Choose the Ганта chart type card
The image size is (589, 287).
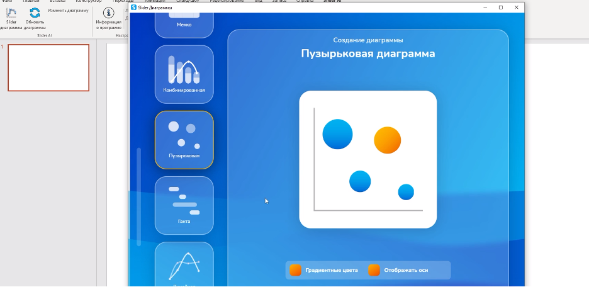tap(184, 205)
